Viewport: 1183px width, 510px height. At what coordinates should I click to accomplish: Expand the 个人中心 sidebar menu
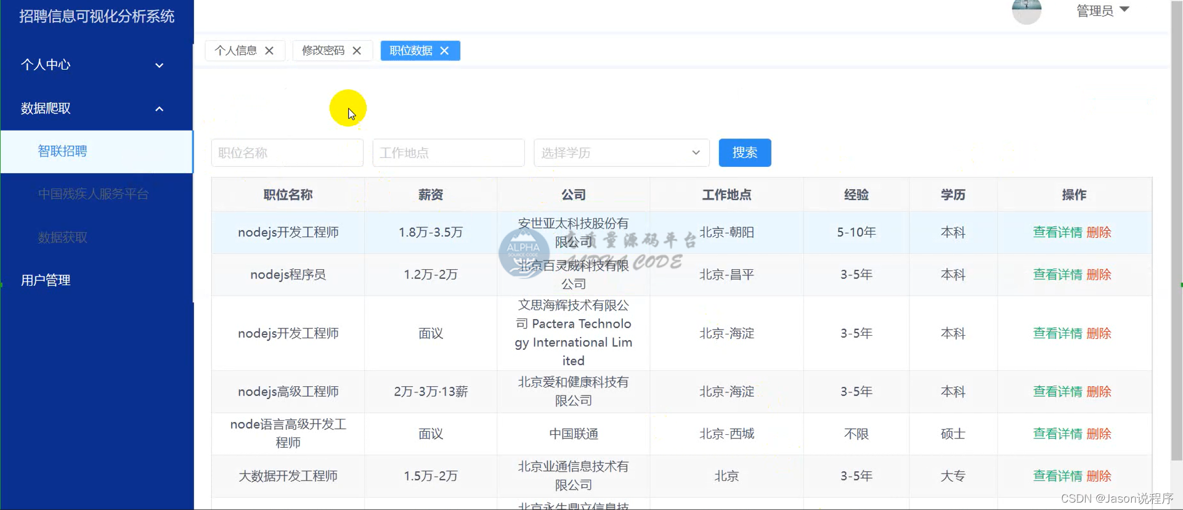(x=97, y=65)
